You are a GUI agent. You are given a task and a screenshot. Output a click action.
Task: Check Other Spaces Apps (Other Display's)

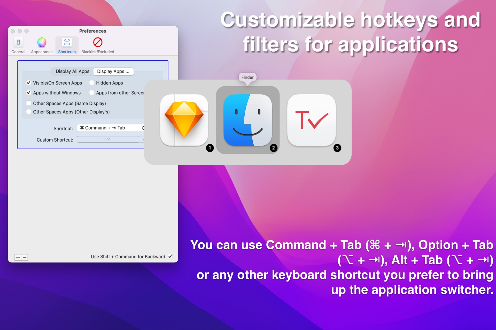coord(29,112)
